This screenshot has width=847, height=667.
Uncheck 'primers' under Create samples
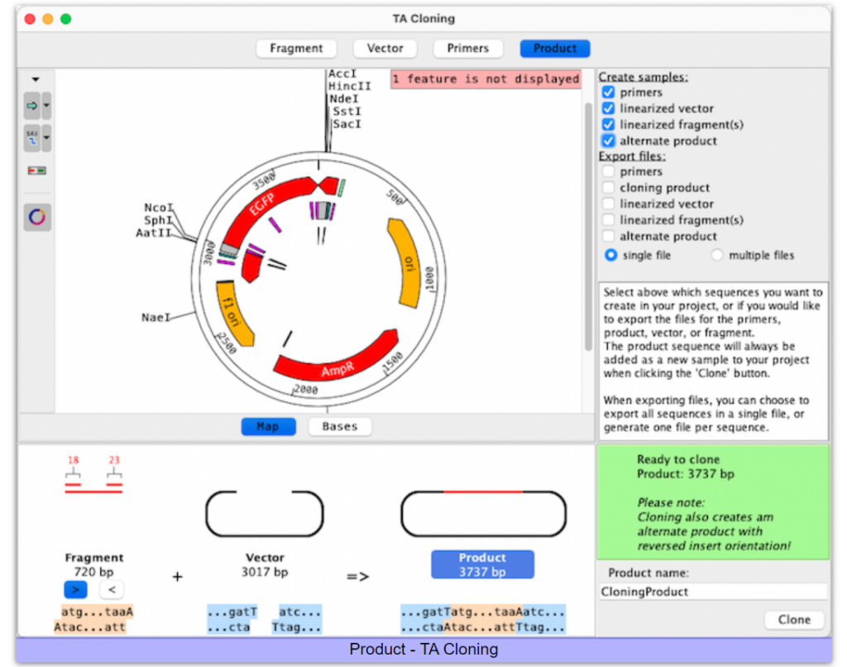609,93
